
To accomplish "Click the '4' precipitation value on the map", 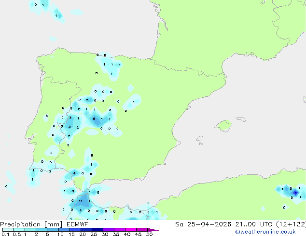I will pos(81,210).
